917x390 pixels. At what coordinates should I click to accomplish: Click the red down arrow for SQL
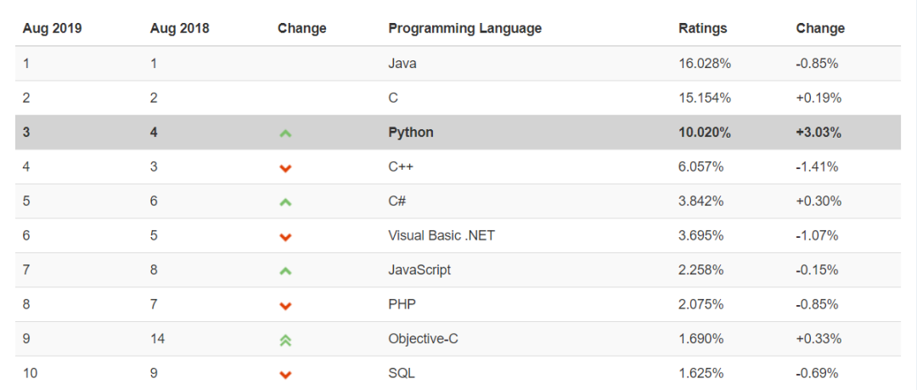[x=285, y=375]
